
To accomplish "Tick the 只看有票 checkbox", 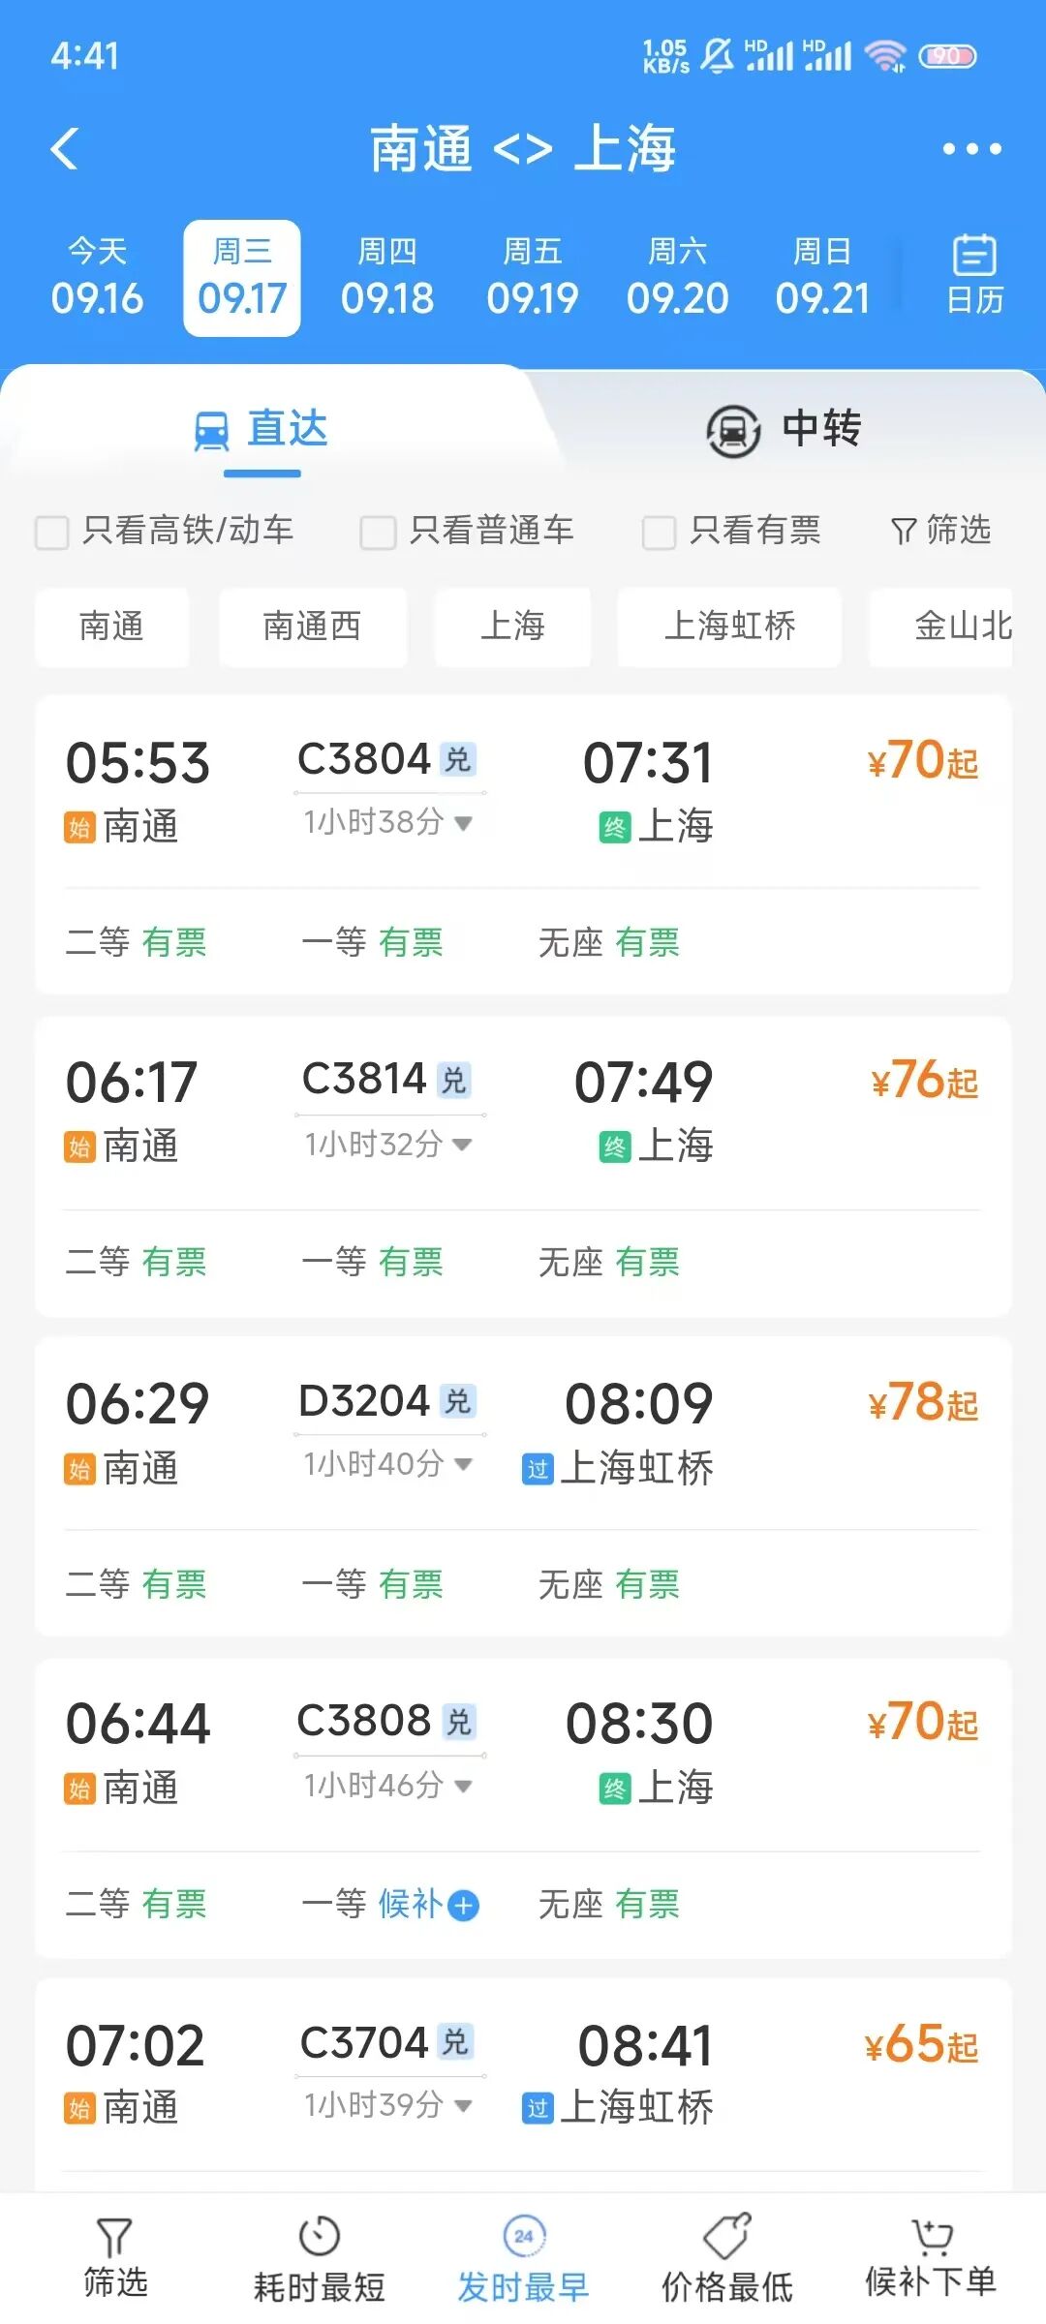I will pyautogui.click(x=659, y=532).
